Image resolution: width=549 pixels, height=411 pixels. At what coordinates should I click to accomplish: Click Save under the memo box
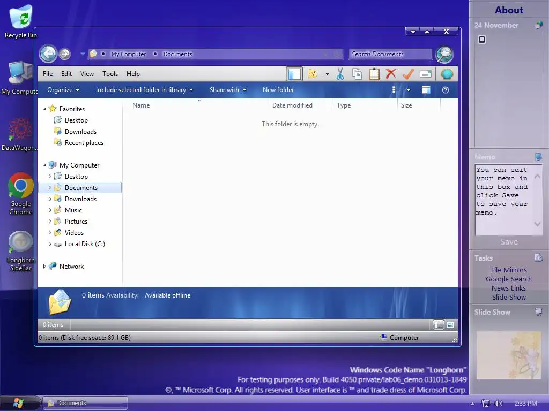coord(509,242)
